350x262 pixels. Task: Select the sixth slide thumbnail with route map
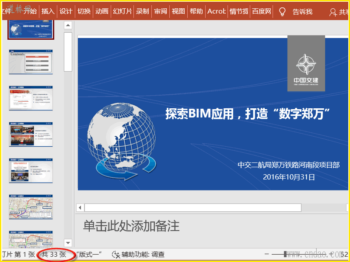click(x=31, y=207)
